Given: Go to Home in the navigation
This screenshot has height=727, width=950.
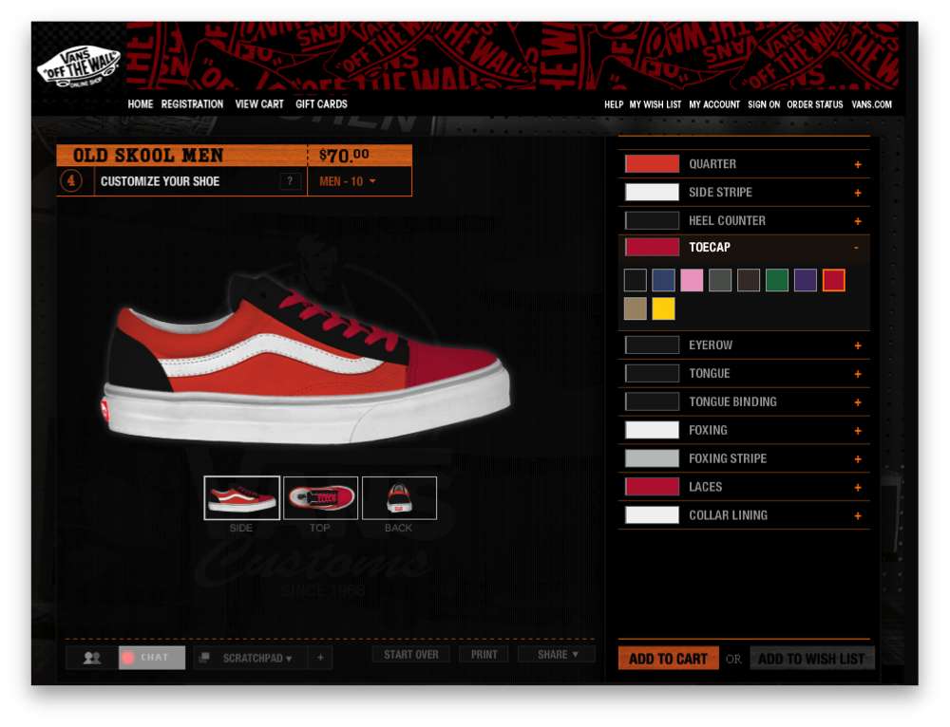Looking at the screenshot, I should pos(141,104).
